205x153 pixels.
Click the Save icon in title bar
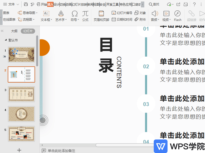(26, 4)
